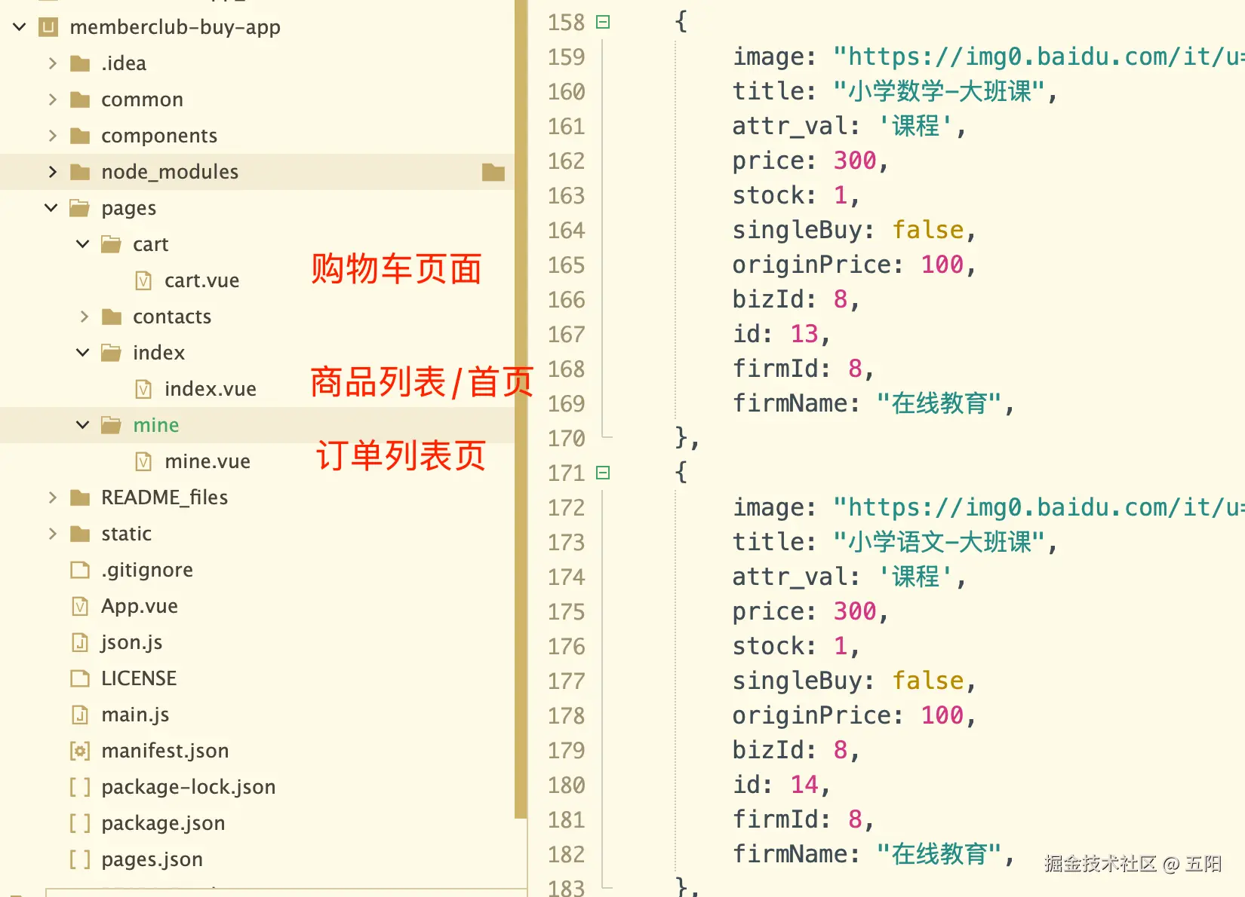
Task: Expand the components folder chevron
Action: coord(52,136)
